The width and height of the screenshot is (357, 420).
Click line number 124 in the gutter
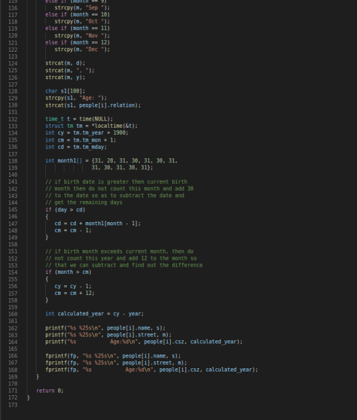tap(13, 63)
